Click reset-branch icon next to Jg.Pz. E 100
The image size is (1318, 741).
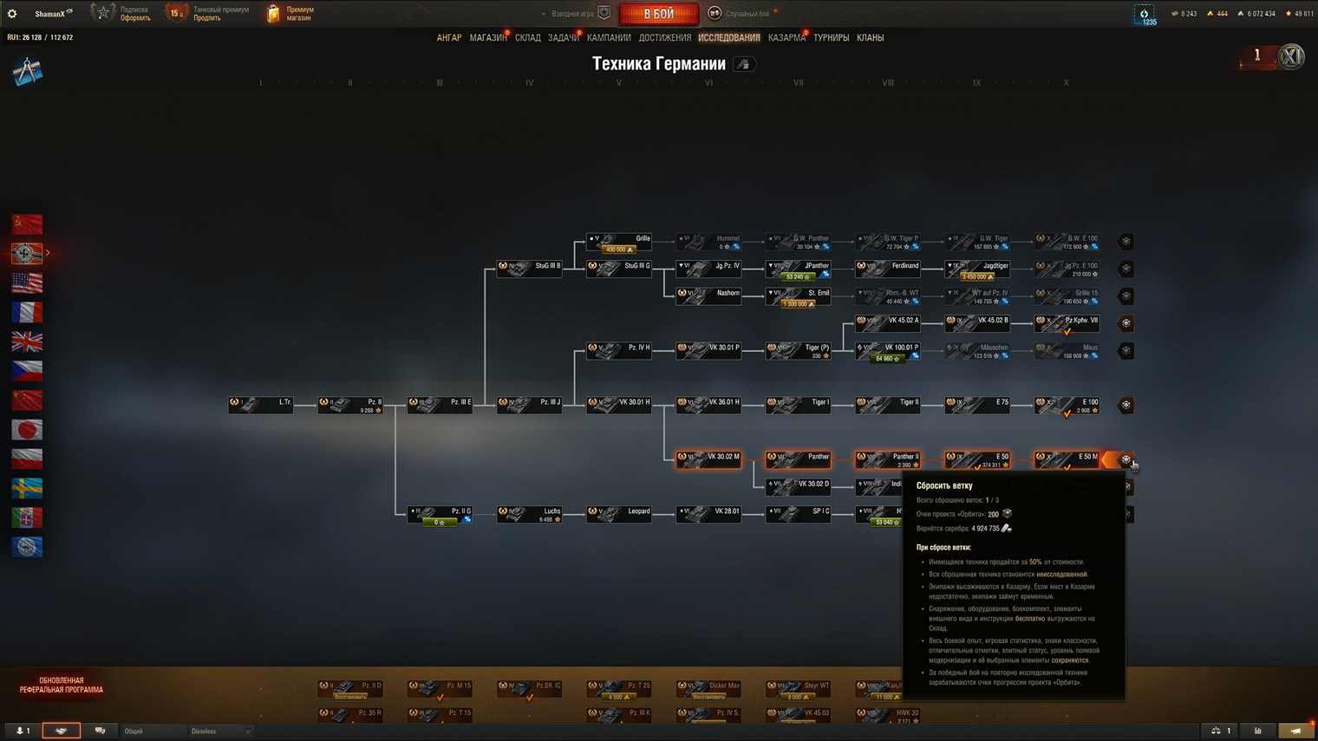(1126, 269)
